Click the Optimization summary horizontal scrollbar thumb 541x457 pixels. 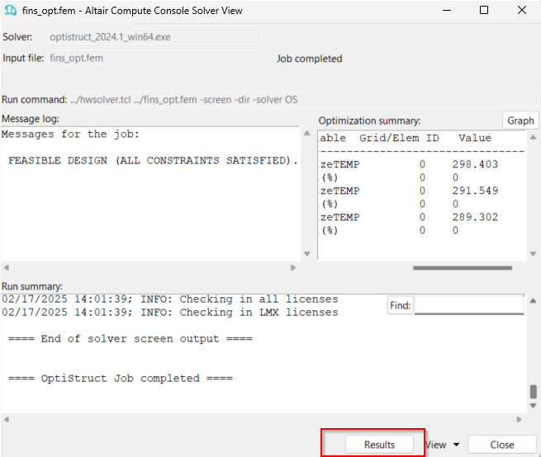pyautogui.click(x=463, y=268)
